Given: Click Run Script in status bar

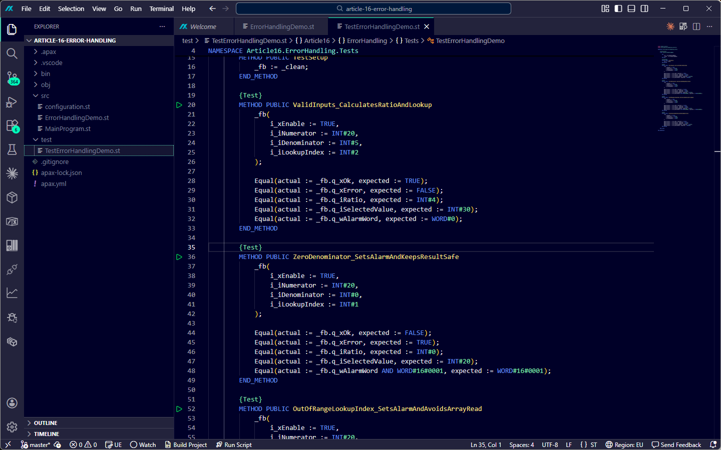Looking at the screenshot, I should coord(234,444).
